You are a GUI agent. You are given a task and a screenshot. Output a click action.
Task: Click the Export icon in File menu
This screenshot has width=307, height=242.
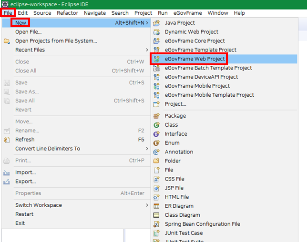[x=7, y=182]
